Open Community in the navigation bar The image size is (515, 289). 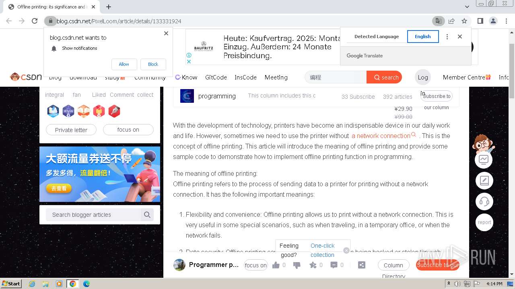click(150, 77)
